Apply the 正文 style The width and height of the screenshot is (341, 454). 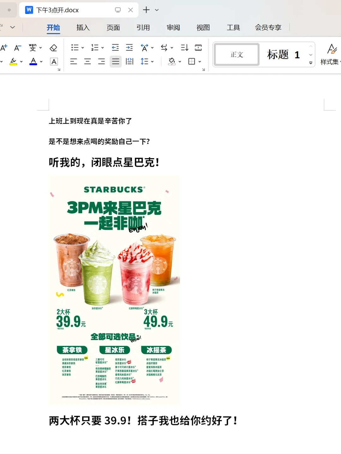[x=236, y=55]
